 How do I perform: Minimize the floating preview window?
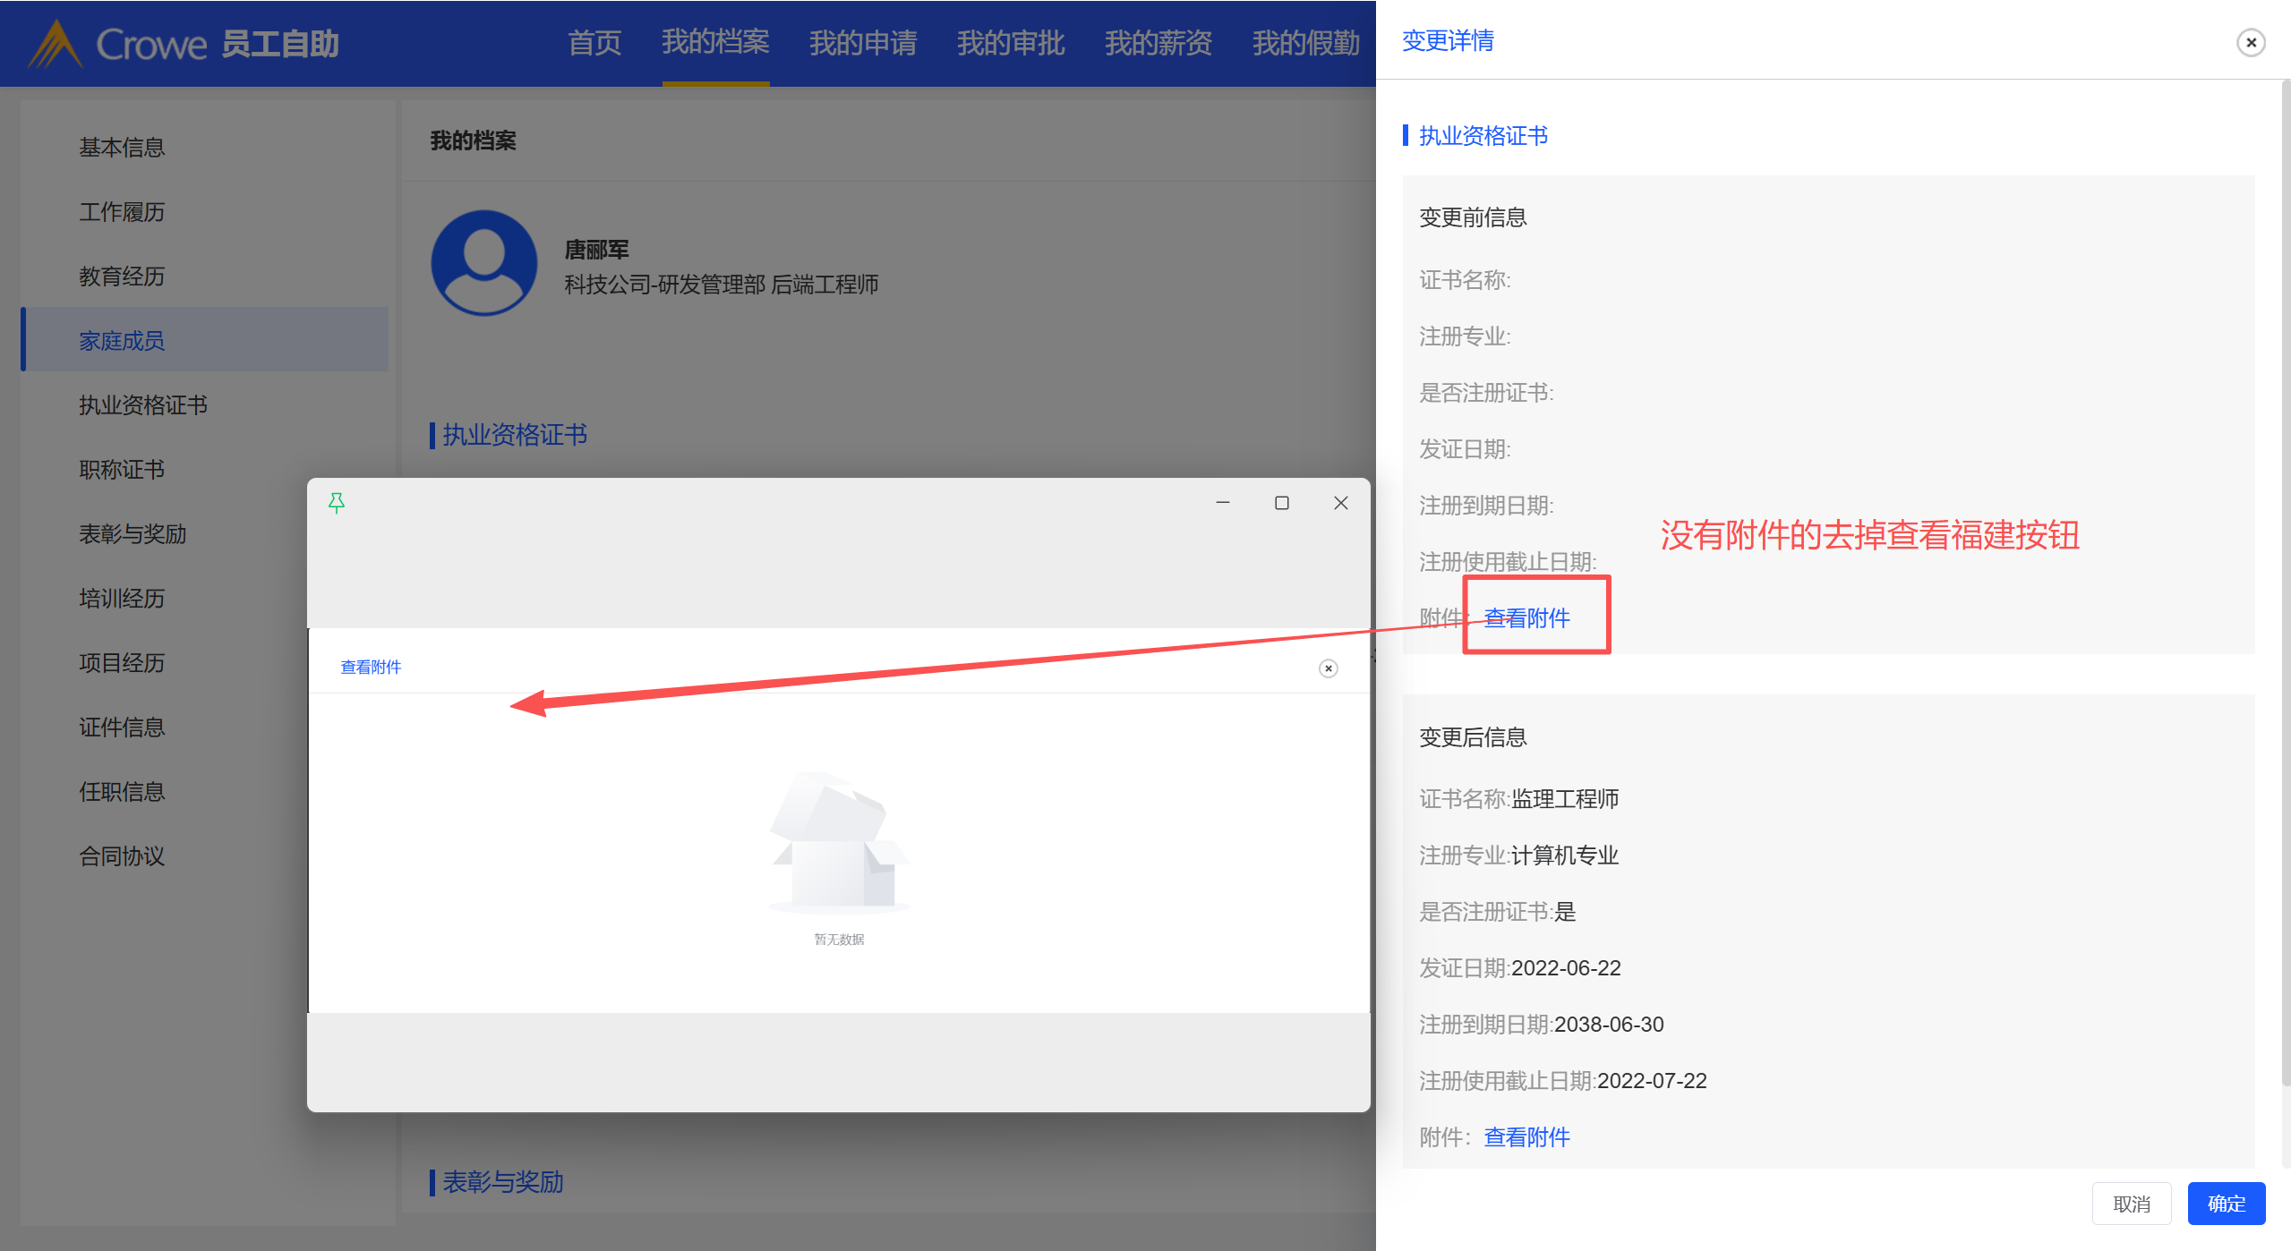click(1222, 503)
